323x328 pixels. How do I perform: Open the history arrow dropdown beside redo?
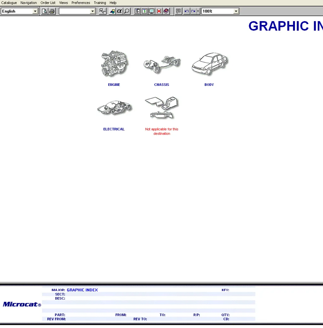coord(198,11)
